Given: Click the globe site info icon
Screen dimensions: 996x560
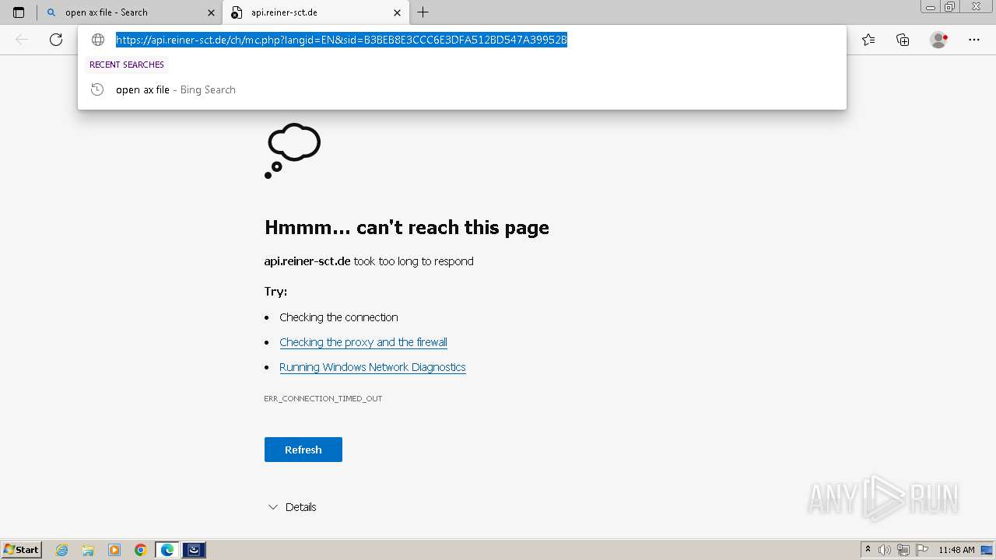Looking at the screenshot, I should click(98, 40).
